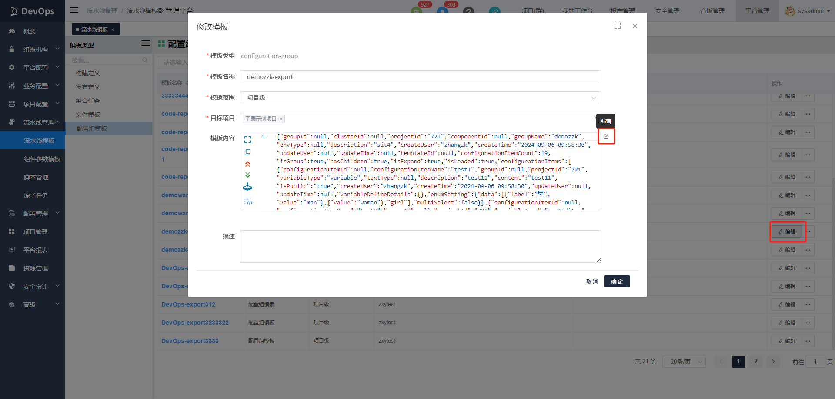Go to page 2 of the table
835x399 pixels.
[756, 362]
